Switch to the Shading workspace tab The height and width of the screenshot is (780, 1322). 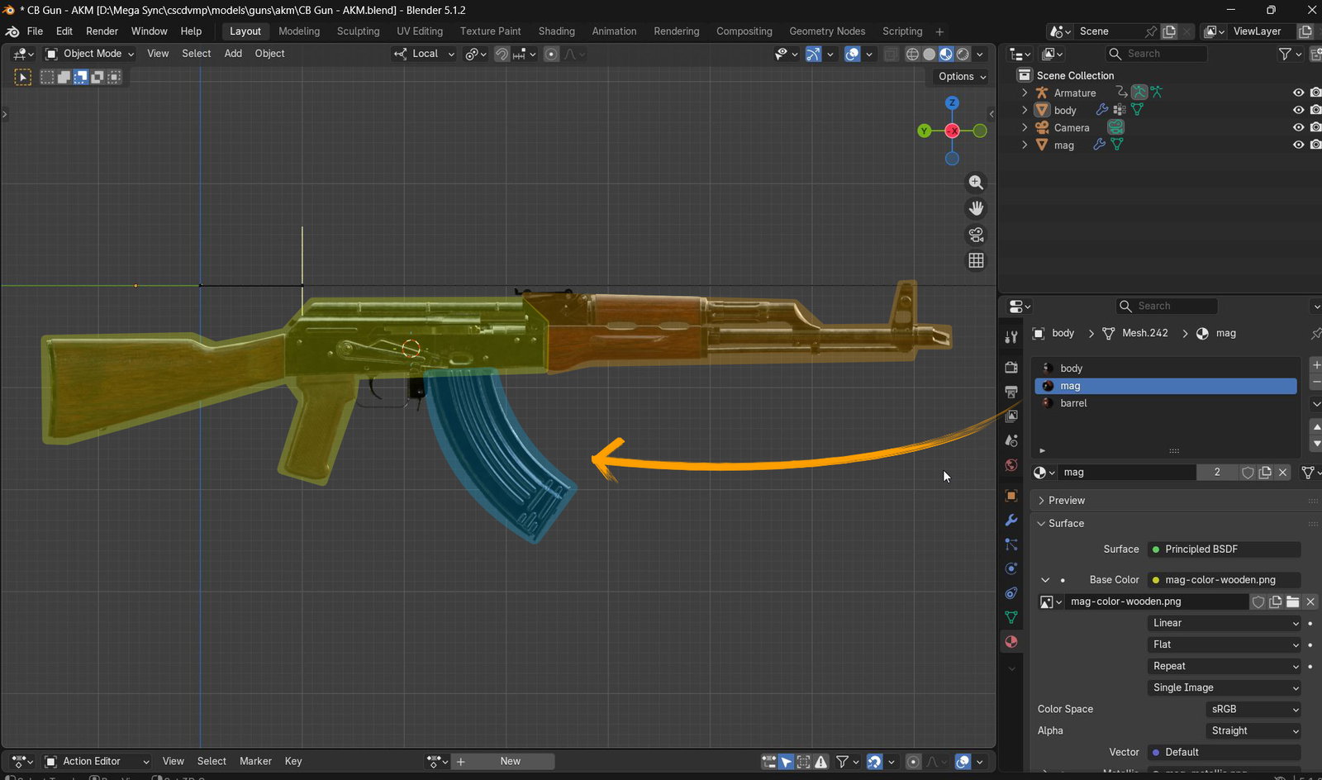(556, 31)
